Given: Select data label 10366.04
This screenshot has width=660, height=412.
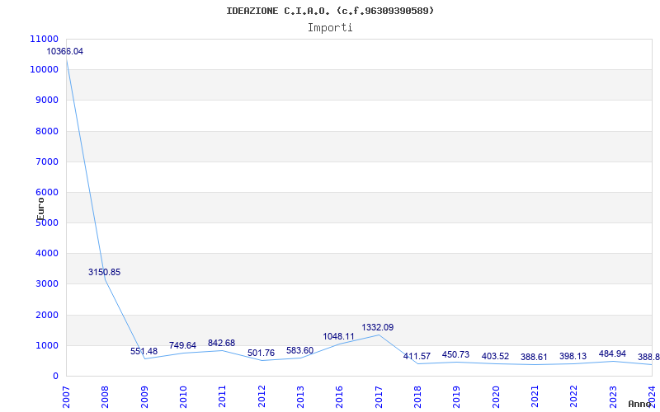Looking at the screenshot, I should coord(65,51).
